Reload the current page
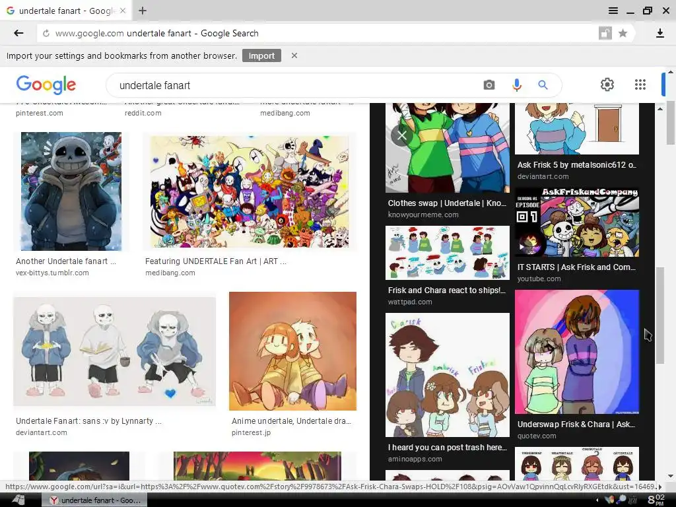Screen dimensions: 676x507 (x=46, y=33)
